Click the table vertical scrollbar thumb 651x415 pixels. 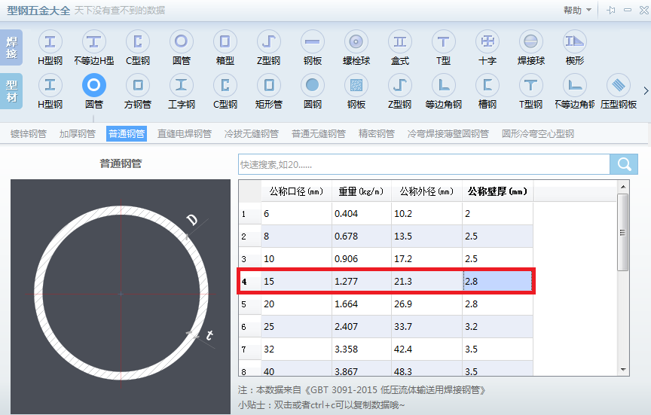[623, 233]
